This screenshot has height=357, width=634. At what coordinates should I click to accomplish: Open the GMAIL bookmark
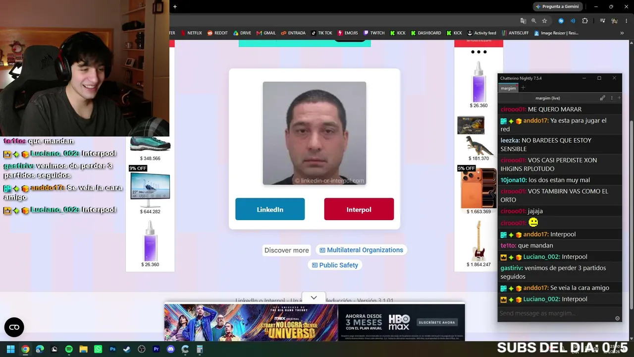click(266, 33)
